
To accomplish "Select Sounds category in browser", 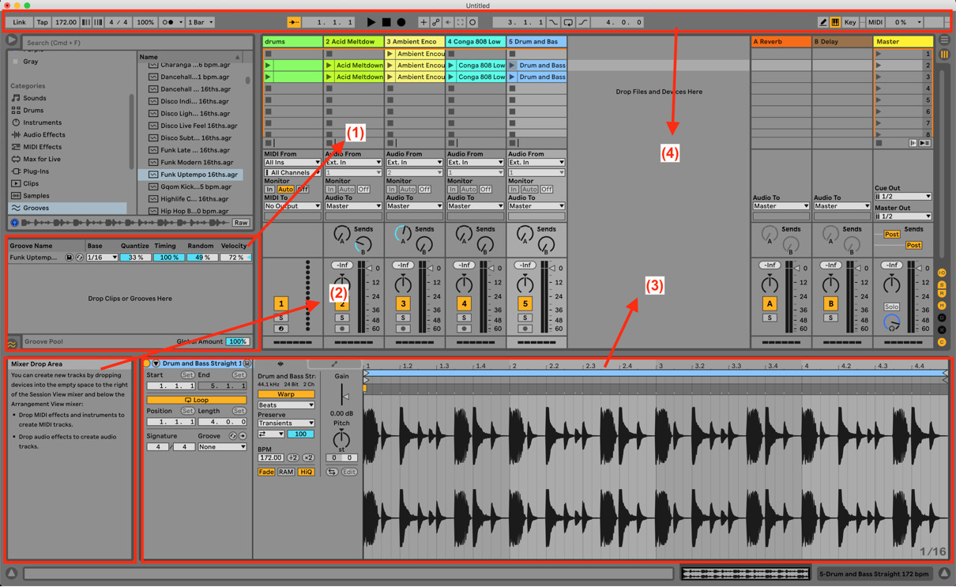I will [35, 98].
